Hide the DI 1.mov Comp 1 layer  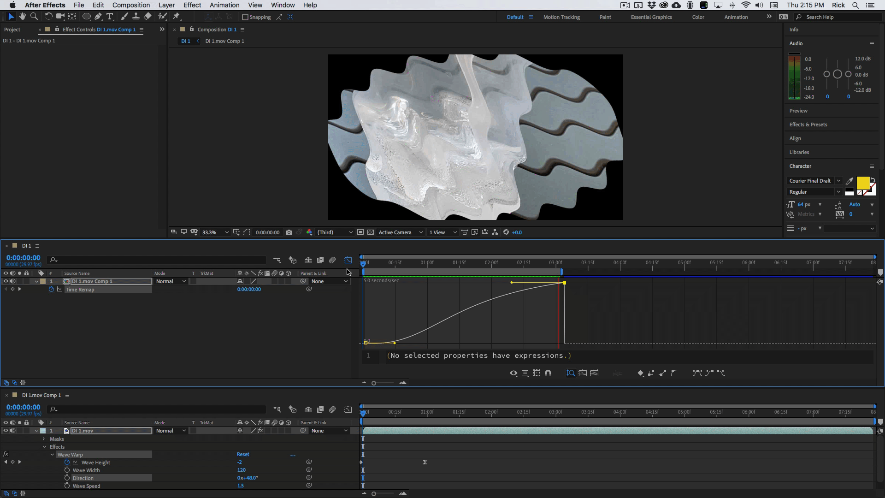(x=6, y=281)
